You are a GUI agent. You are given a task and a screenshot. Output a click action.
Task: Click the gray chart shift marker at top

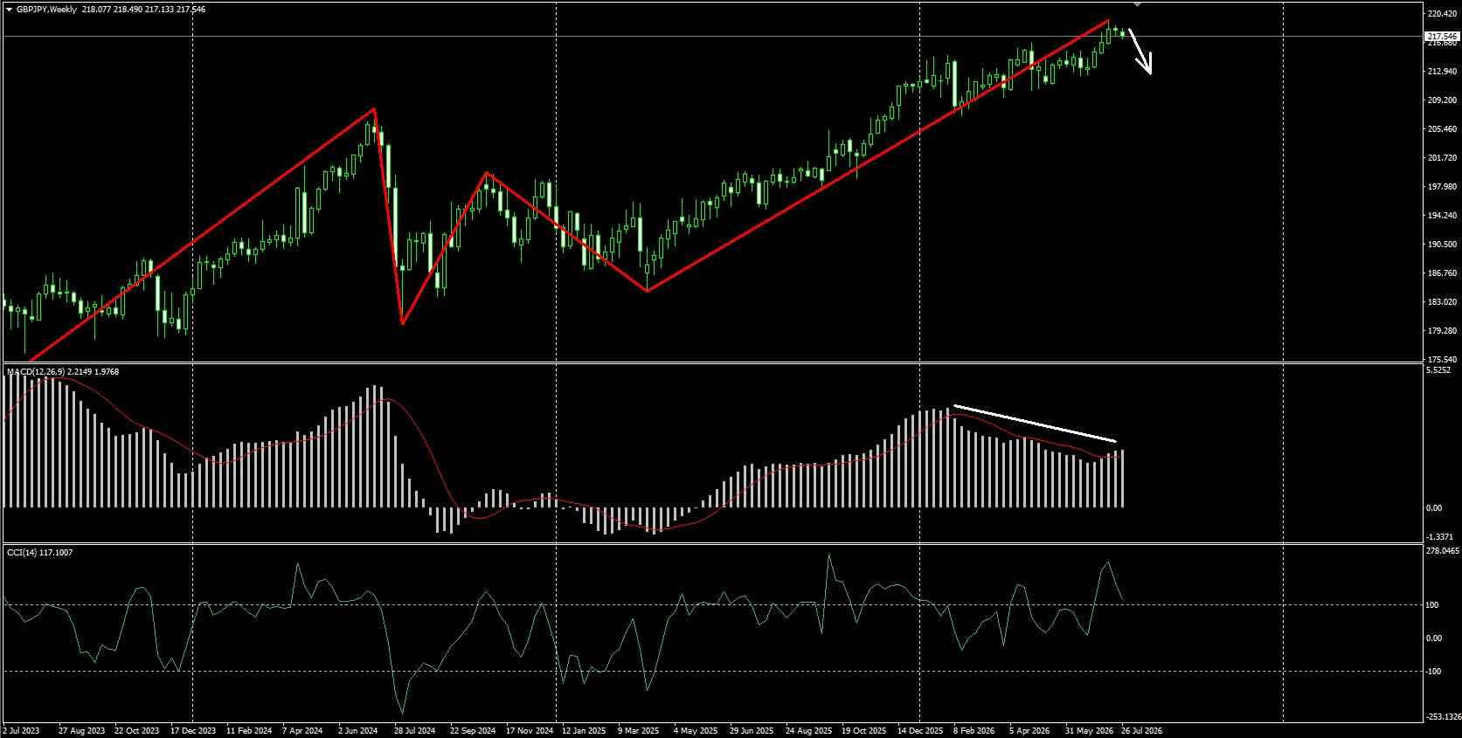[x=1137, y=4]
